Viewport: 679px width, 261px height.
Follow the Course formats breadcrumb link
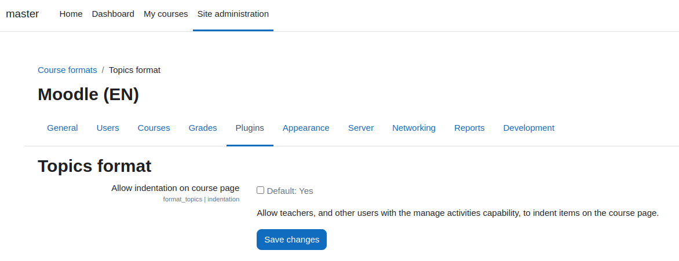(68, 70)
